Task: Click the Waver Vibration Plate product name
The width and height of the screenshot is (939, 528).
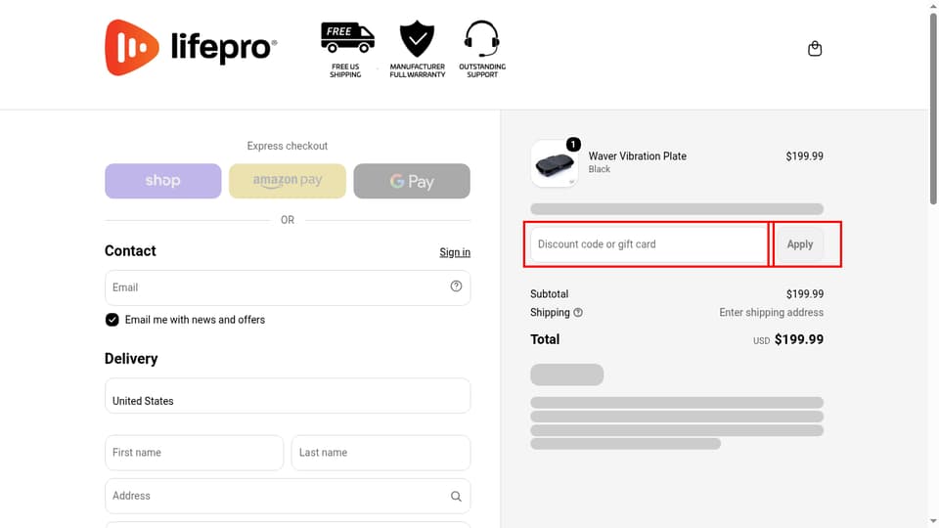Action: [x=637, y=156]
